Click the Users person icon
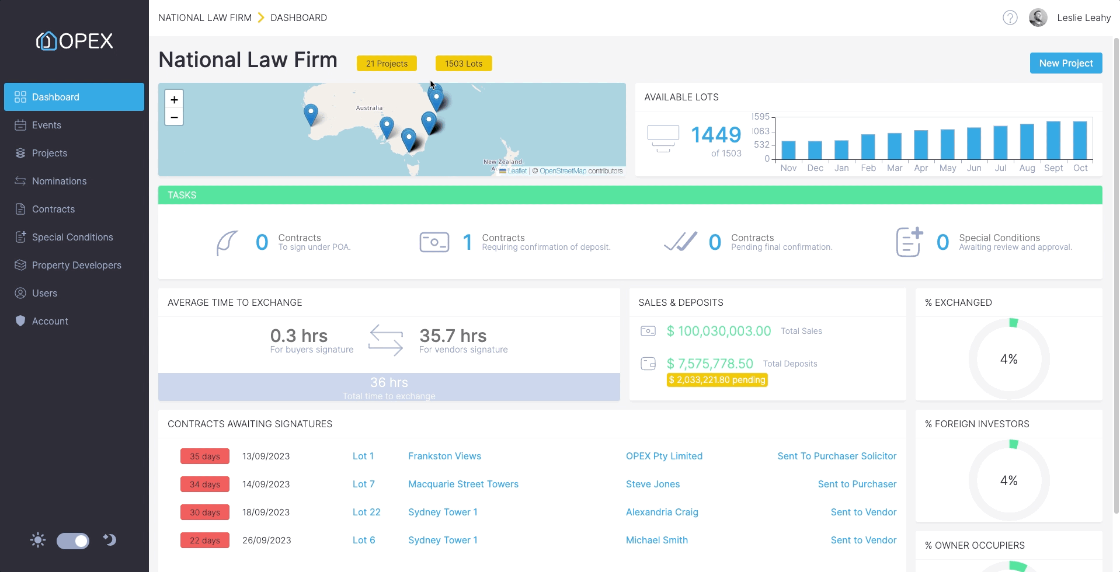The image size is (1120, 572). [20, 293]
